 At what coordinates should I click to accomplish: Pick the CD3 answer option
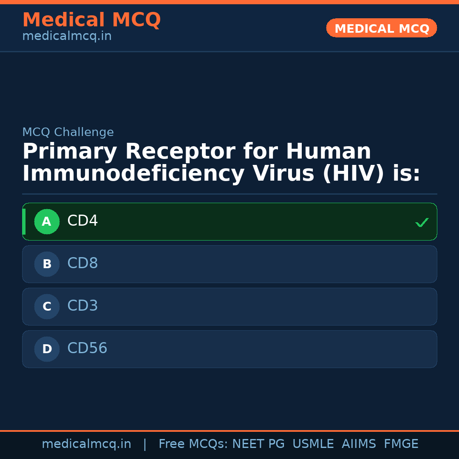[x=229, y=306]
